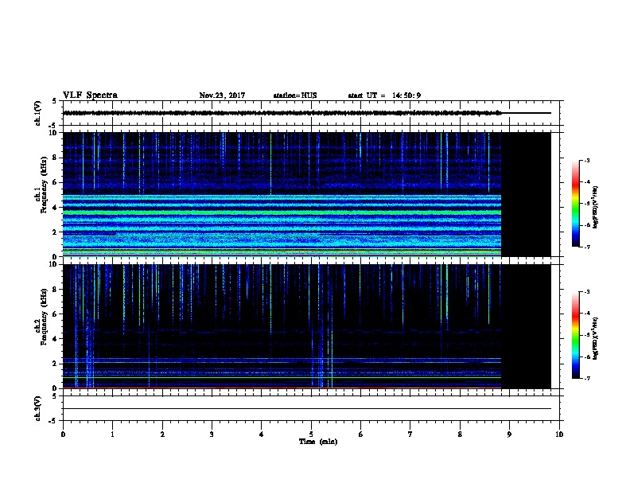The image size is (630, 487).
Task: Click the ch.1 "Frequency (kHz)" axis label
Action: point(44,185)
